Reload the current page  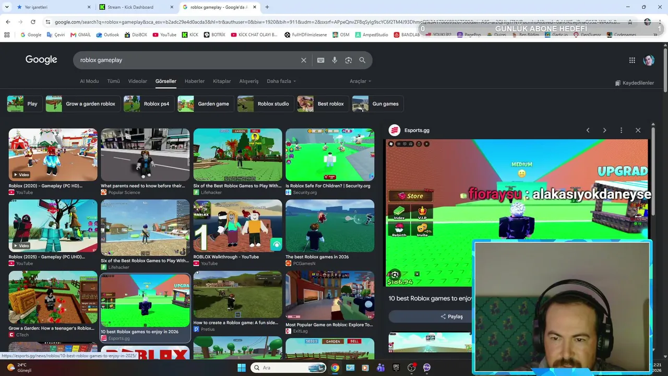tap(33, 22)
